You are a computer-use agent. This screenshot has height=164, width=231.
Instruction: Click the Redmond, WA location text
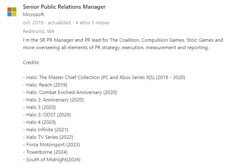tap(39, 31)
